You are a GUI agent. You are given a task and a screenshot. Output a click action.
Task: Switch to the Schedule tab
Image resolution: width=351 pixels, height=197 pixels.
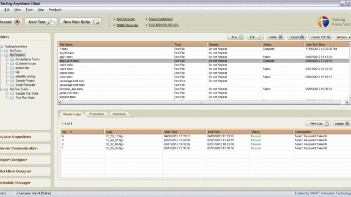point(119,114)
